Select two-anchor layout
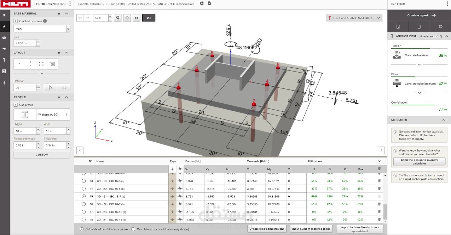This screenshot has width=451, height=235. click(30, 64)
